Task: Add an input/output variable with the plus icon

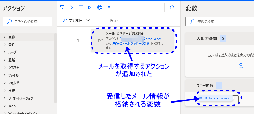Action: 241,66
